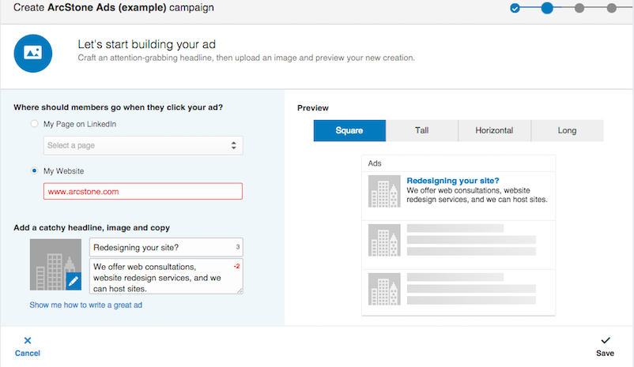Click the preview ad description text

tap(477, 195)
